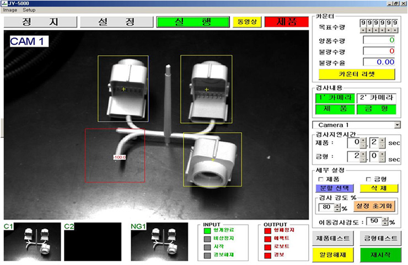Viewport: 408px width, 265px height.
Task: Click the gray 시작 input indicator
Action: pos(207,248)
